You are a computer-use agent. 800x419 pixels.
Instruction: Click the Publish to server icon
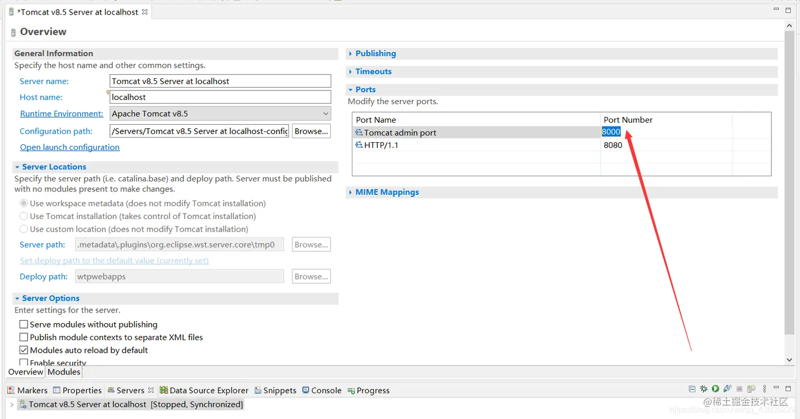(751, 389)
